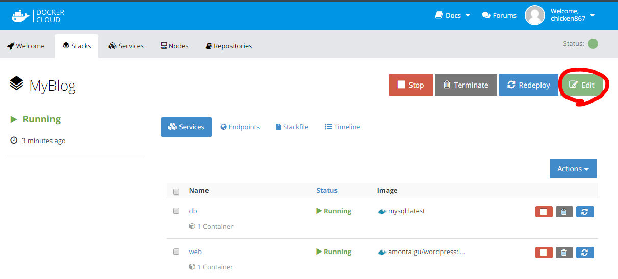Check the db service checkbox
This screenshot has height=279, width=618.
[176, 211]
